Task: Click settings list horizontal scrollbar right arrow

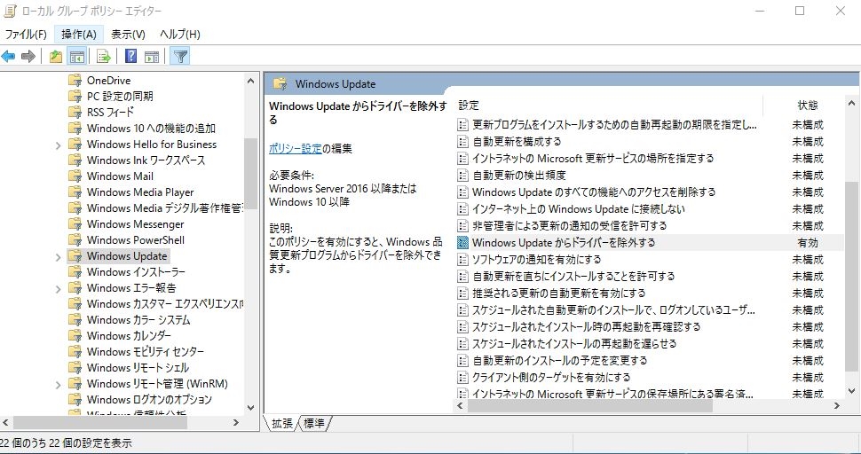Action: (837, 406)
